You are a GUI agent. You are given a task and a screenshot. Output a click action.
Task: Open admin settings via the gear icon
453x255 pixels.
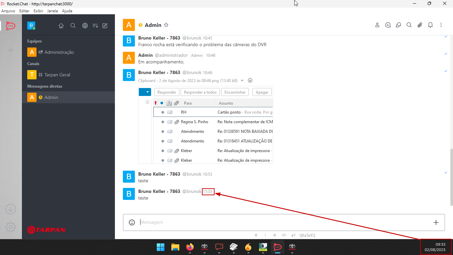tap(10, 227)
